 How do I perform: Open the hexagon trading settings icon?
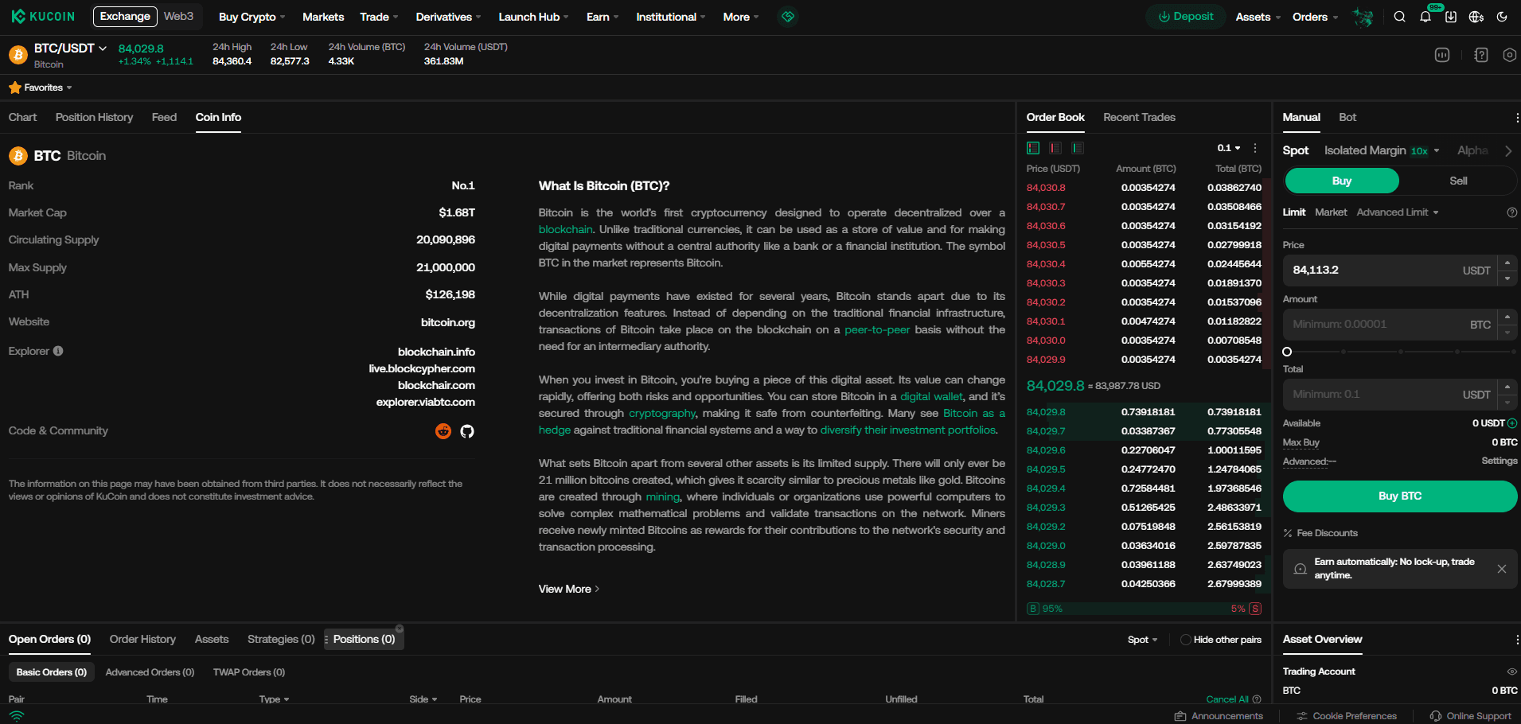(x=1510, y=55)
